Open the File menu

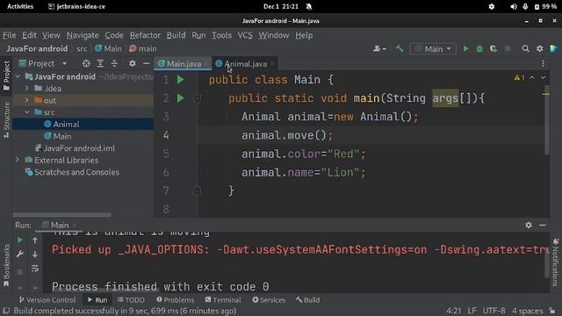point(10,35)
